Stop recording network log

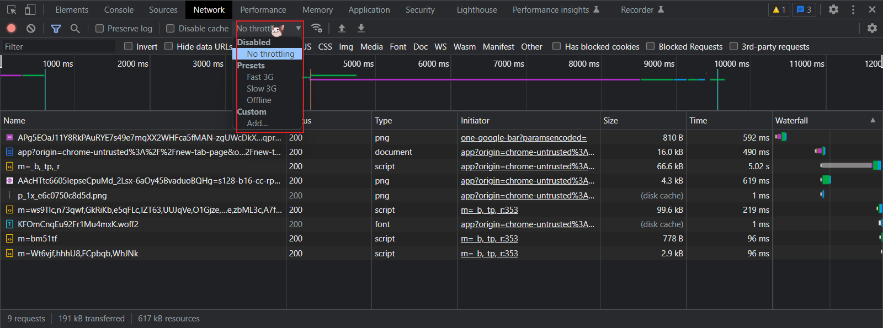[x=11, y=28]
